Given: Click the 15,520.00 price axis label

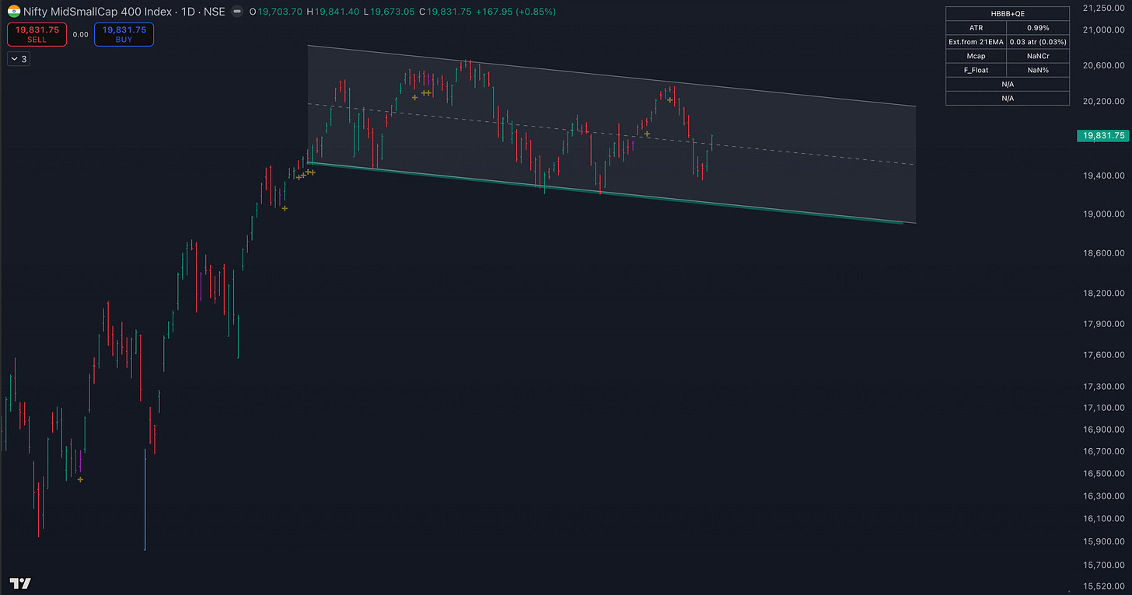Looking at the screenshot, I should coord(1102,587).
